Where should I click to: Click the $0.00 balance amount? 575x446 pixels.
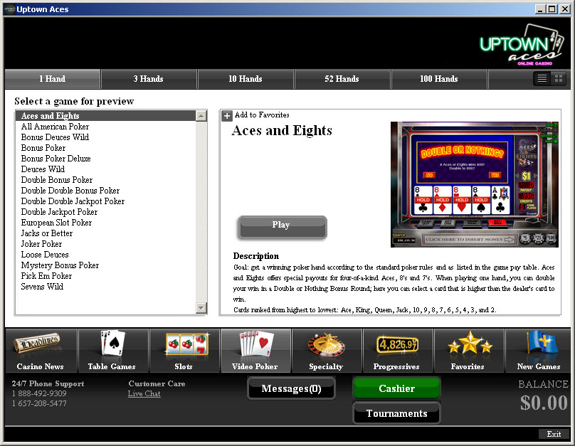(x=544, y=403)
